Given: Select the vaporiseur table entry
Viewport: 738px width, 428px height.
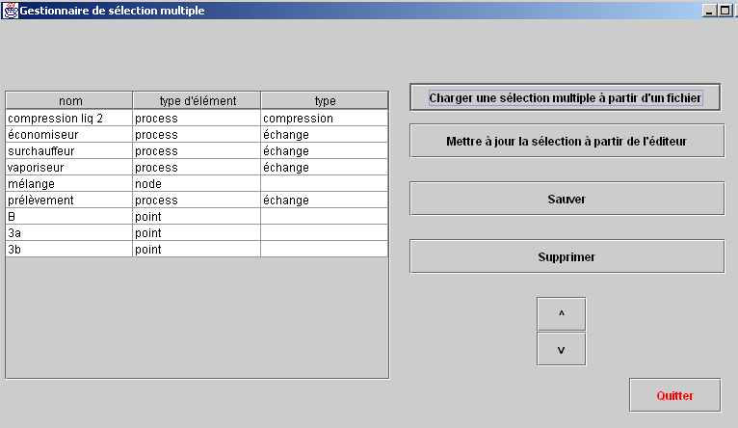Looking at the screenshot, I should tap(197, 168).
